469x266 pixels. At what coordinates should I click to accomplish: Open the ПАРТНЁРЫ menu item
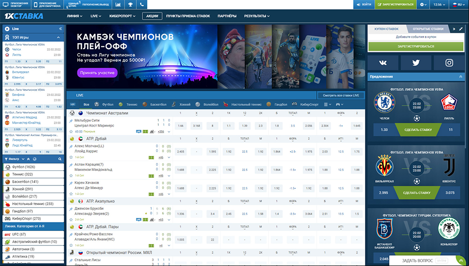(227, 16)
